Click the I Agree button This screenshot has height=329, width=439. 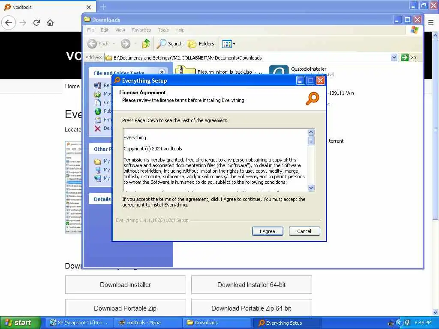click(268, 231)
